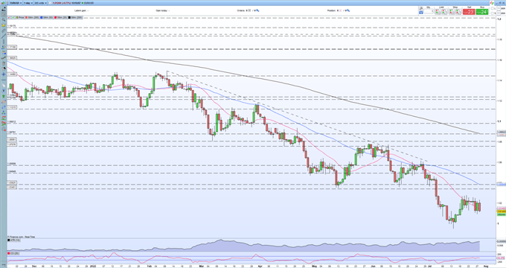Open the ProRealTime logo icon top-left

tap(3, 3)
